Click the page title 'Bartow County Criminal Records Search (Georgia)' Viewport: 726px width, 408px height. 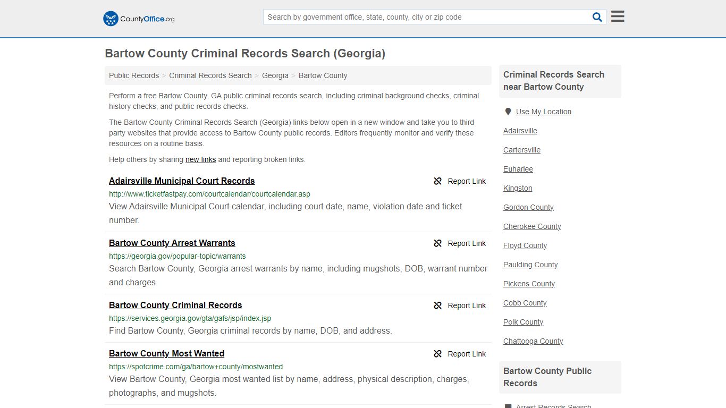(x=245, y=54)
